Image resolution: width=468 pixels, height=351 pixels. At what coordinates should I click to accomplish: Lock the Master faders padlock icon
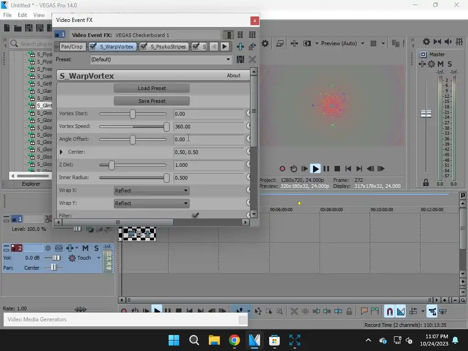426,183
